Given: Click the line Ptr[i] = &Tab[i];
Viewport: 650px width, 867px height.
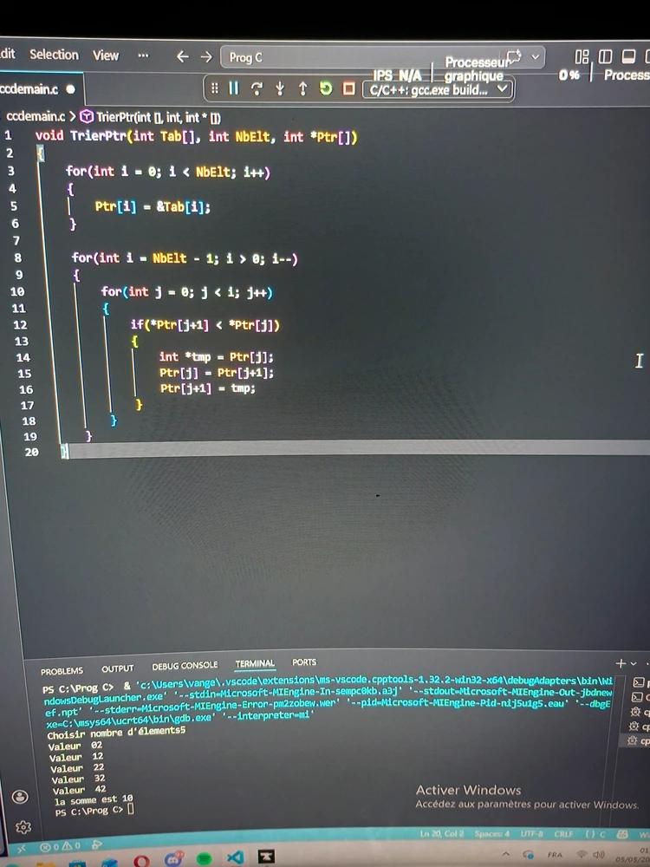Looking at the screenshot, I should point(153,207).
